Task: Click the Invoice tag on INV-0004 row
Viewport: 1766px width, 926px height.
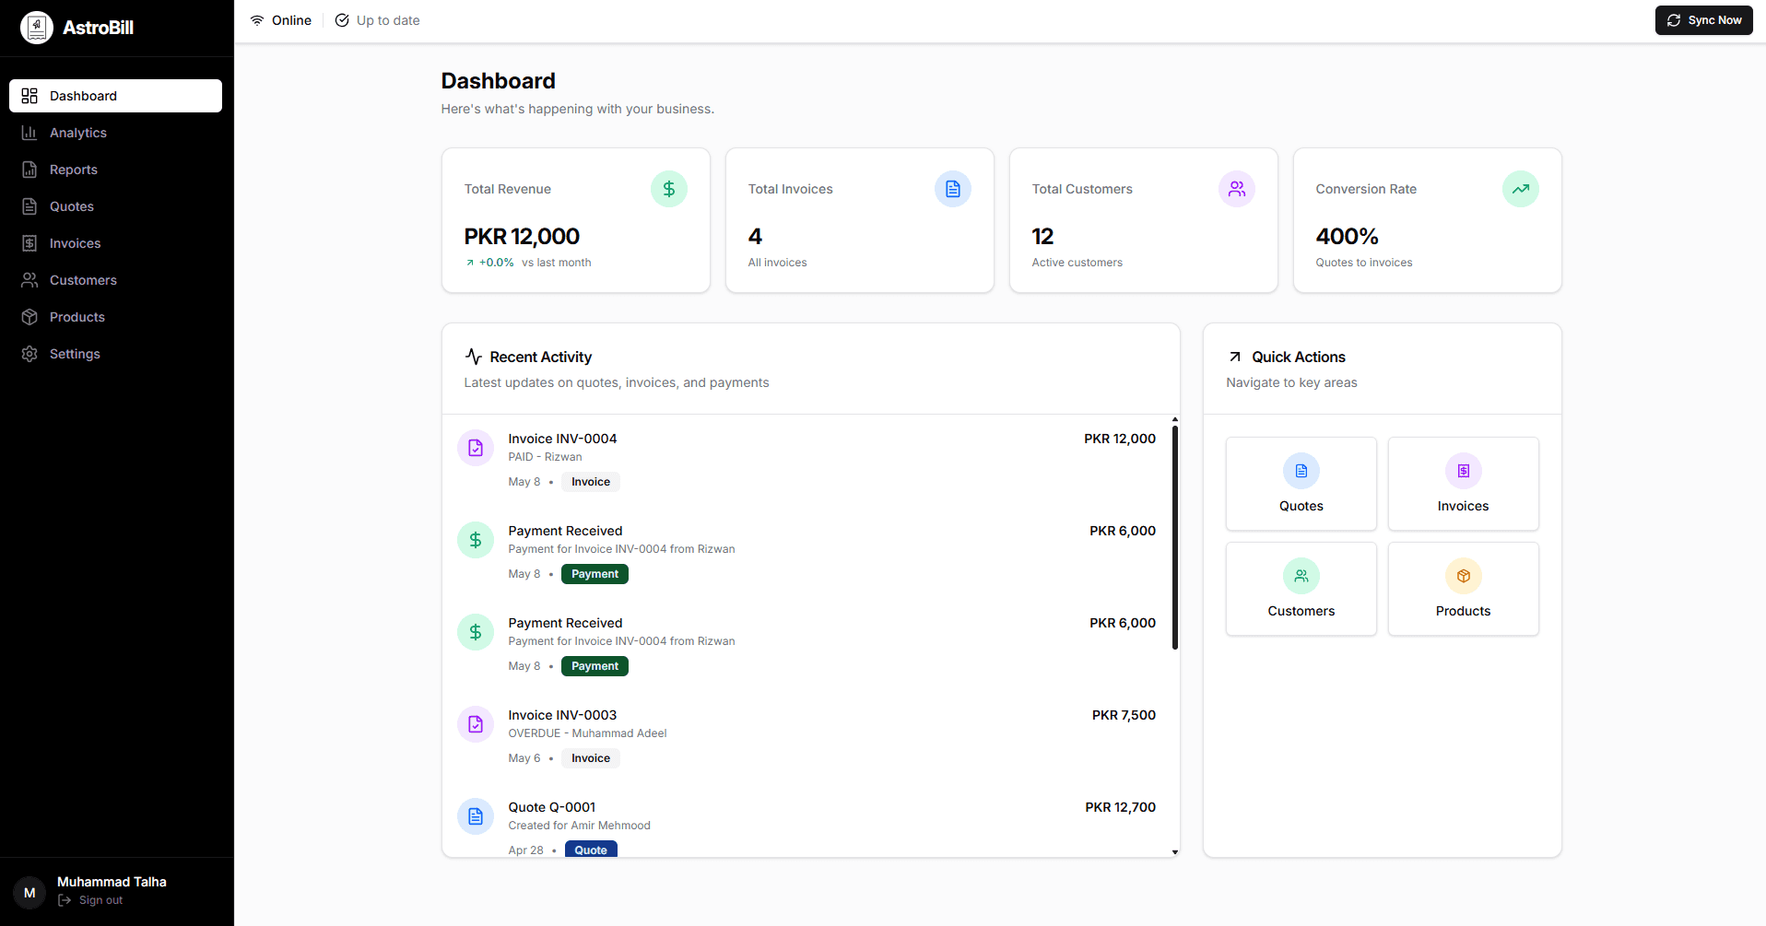Action: tap(591, 482)
